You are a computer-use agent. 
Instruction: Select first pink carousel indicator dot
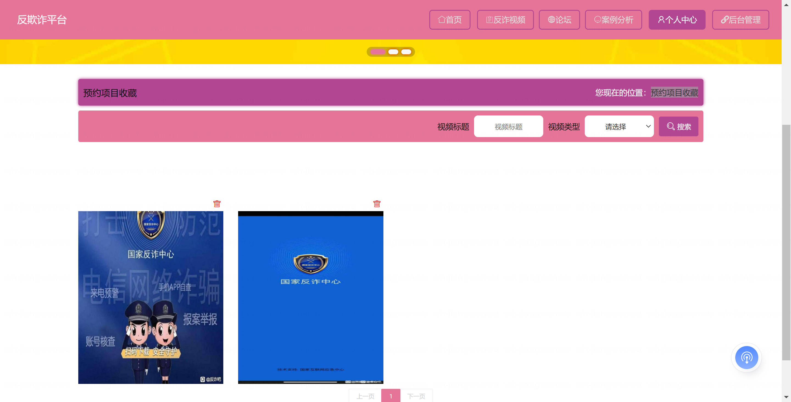[378, 52]
